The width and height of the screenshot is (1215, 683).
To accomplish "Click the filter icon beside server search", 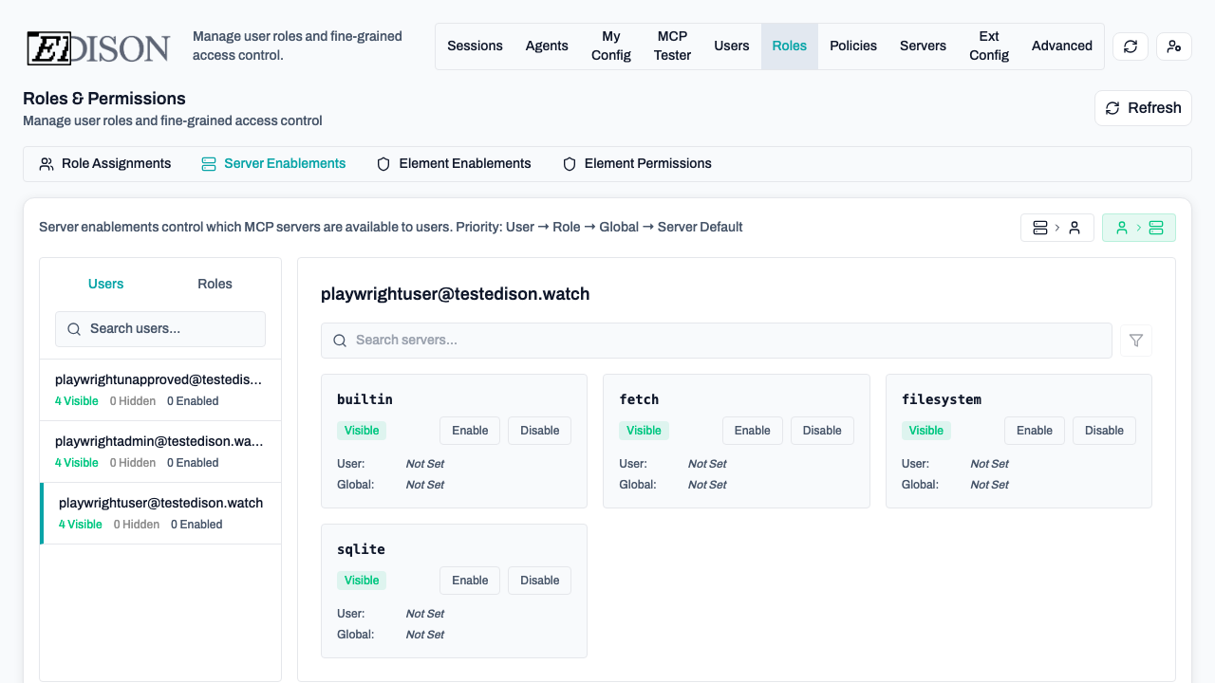I will tap(1136, 341).
